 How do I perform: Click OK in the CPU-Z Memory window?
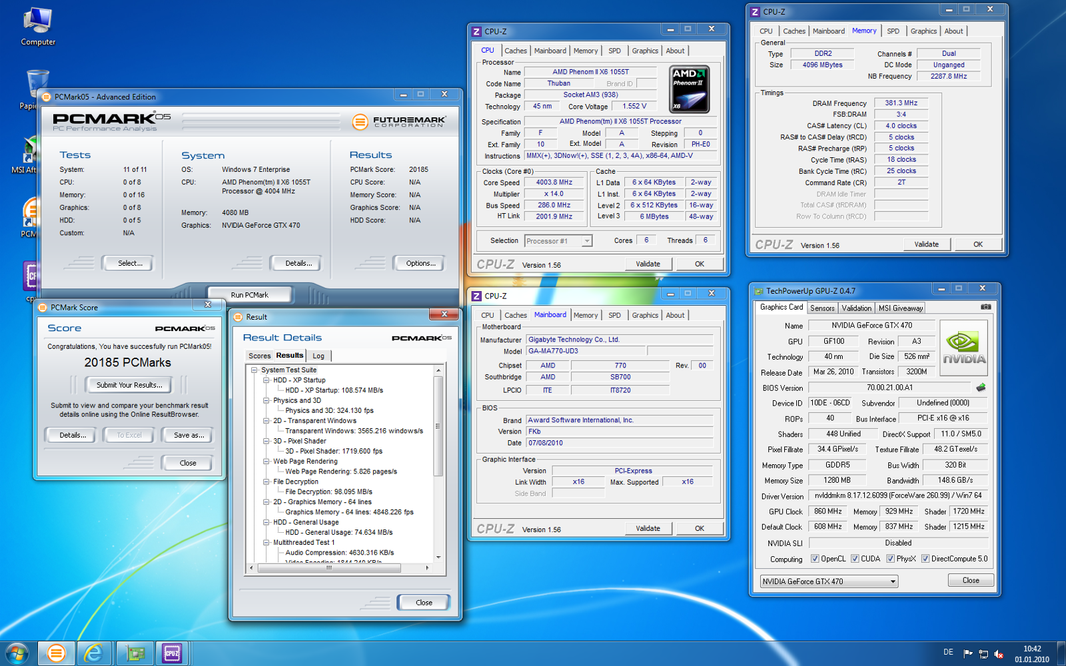[978, 244]
